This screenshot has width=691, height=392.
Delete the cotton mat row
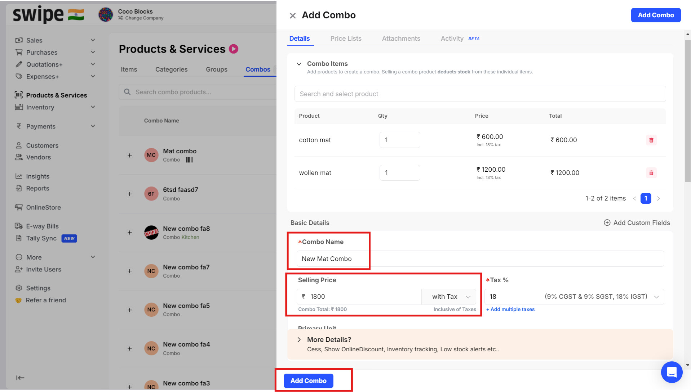(651, 140)
